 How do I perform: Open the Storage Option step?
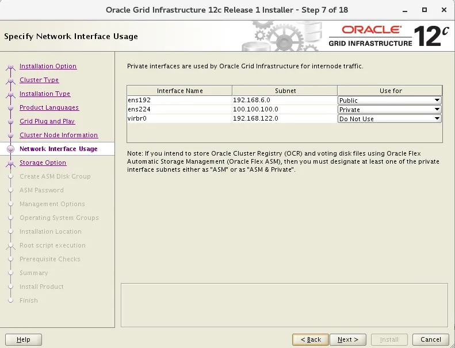coord(43,163)
